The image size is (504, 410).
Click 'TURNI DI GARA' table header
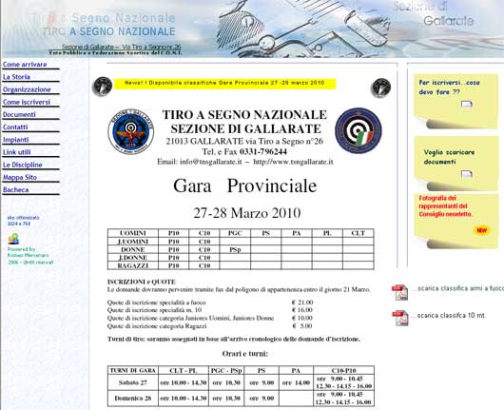pyautogui.click(x=133, y=370)
